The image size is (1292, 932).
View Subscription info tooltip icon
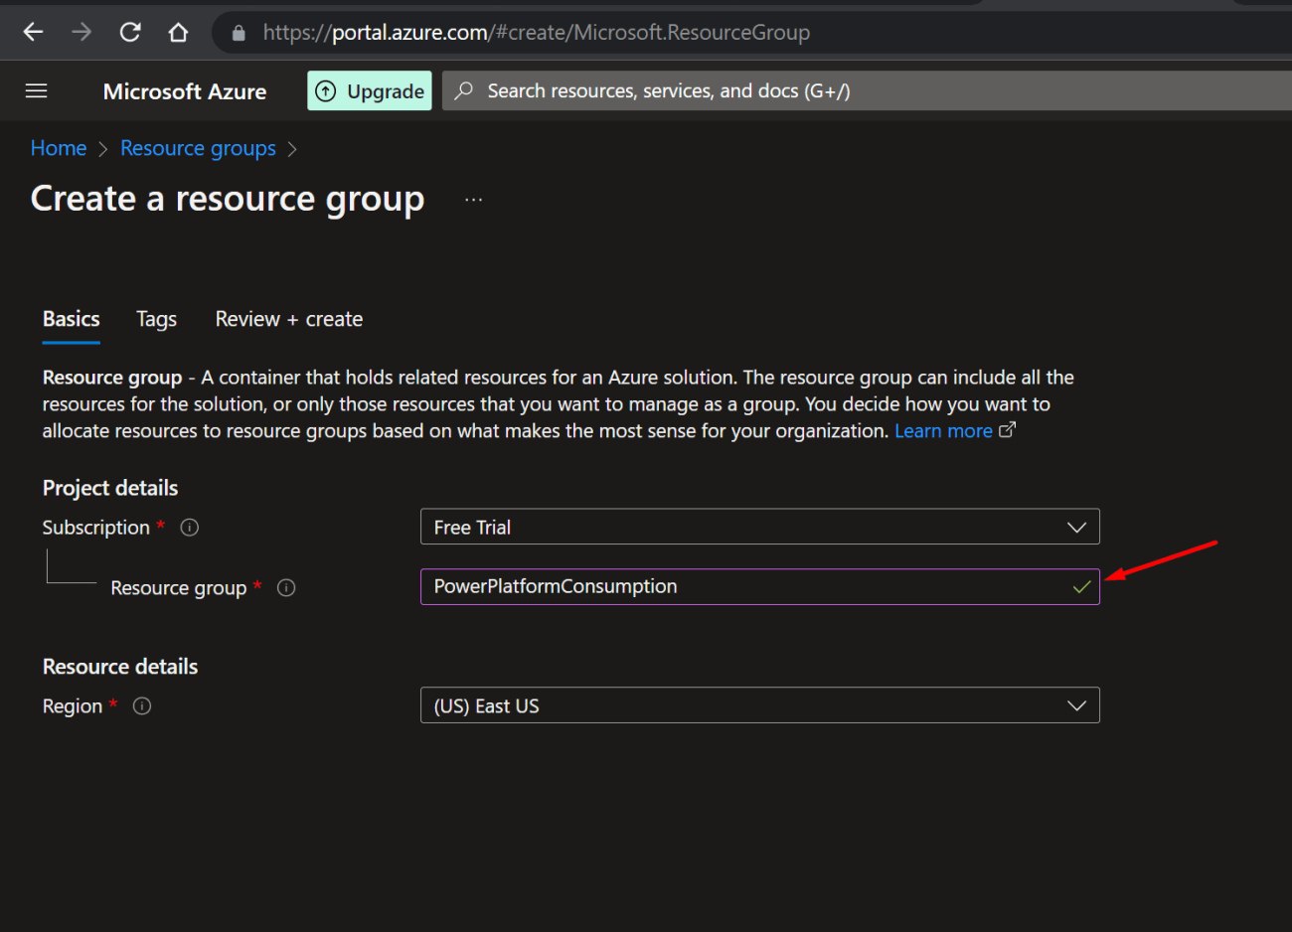pos(189,527)
